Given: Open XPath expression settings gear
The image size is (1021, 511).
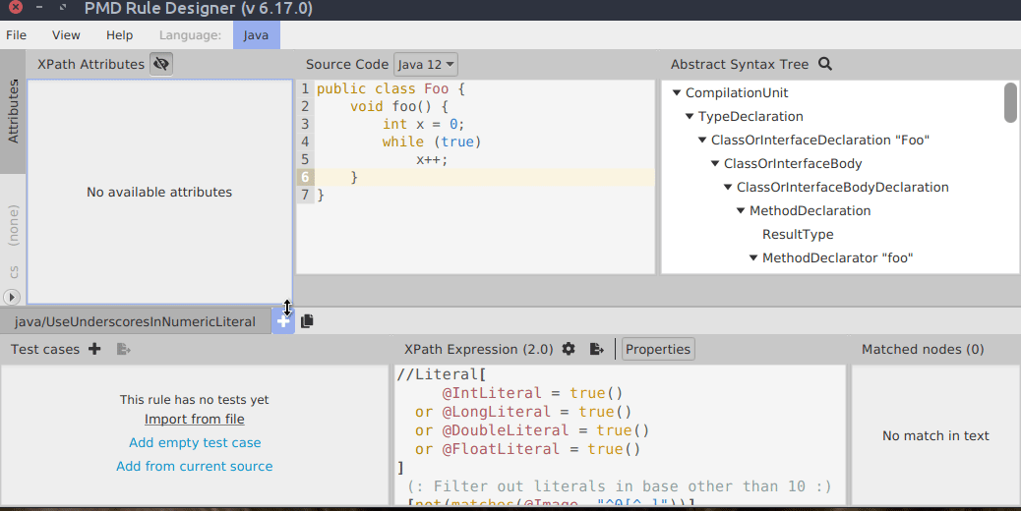Looking at the screenshot, I should 569,349.
